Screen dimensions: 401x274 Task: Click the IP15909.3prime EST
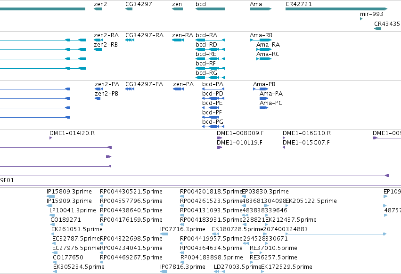(x=49, y=206)
